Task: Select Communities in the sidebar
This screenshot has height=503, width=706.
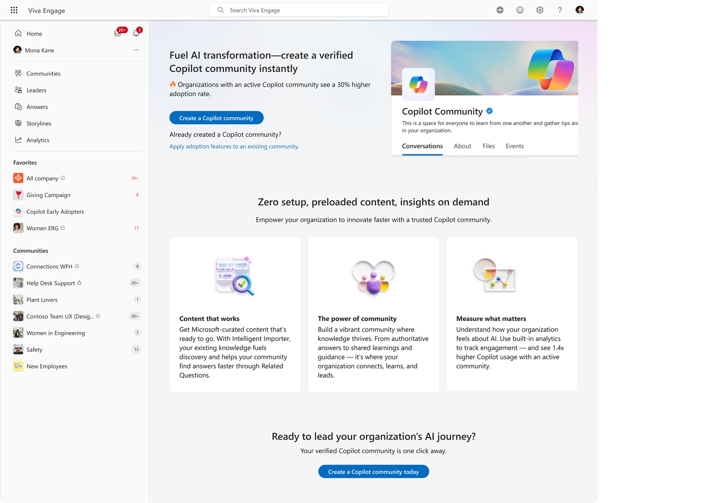Action: point(43,73)
